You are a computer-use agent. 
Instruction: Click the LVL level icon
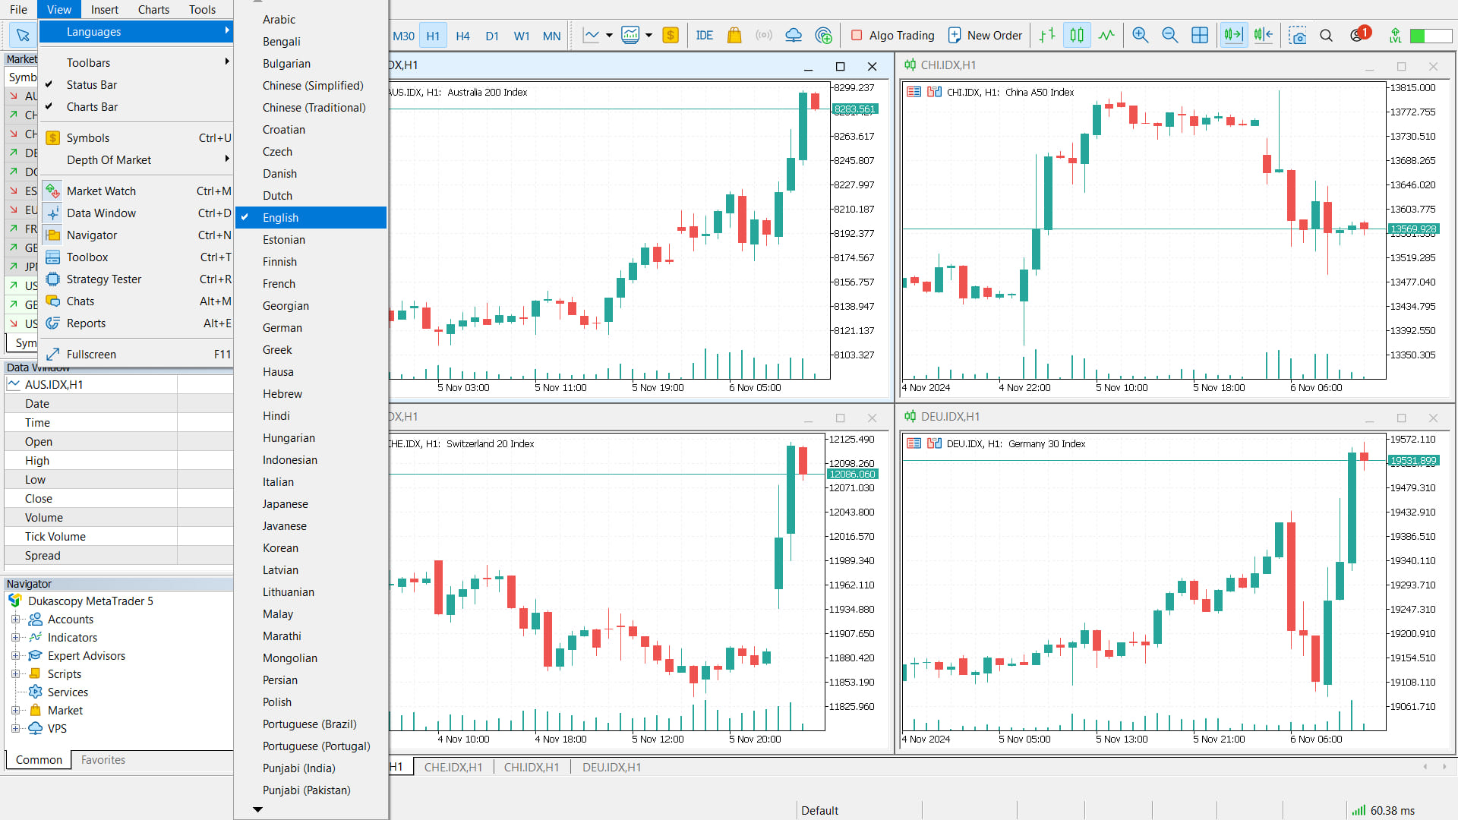pos(1396,35)
